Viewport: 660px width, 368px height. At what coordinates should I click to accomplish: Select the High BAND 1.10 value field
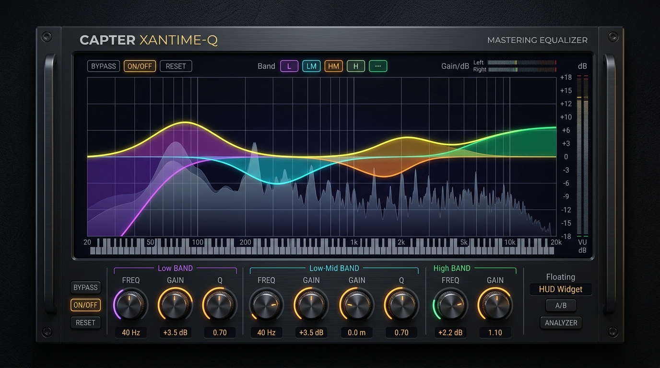[495, 332]
